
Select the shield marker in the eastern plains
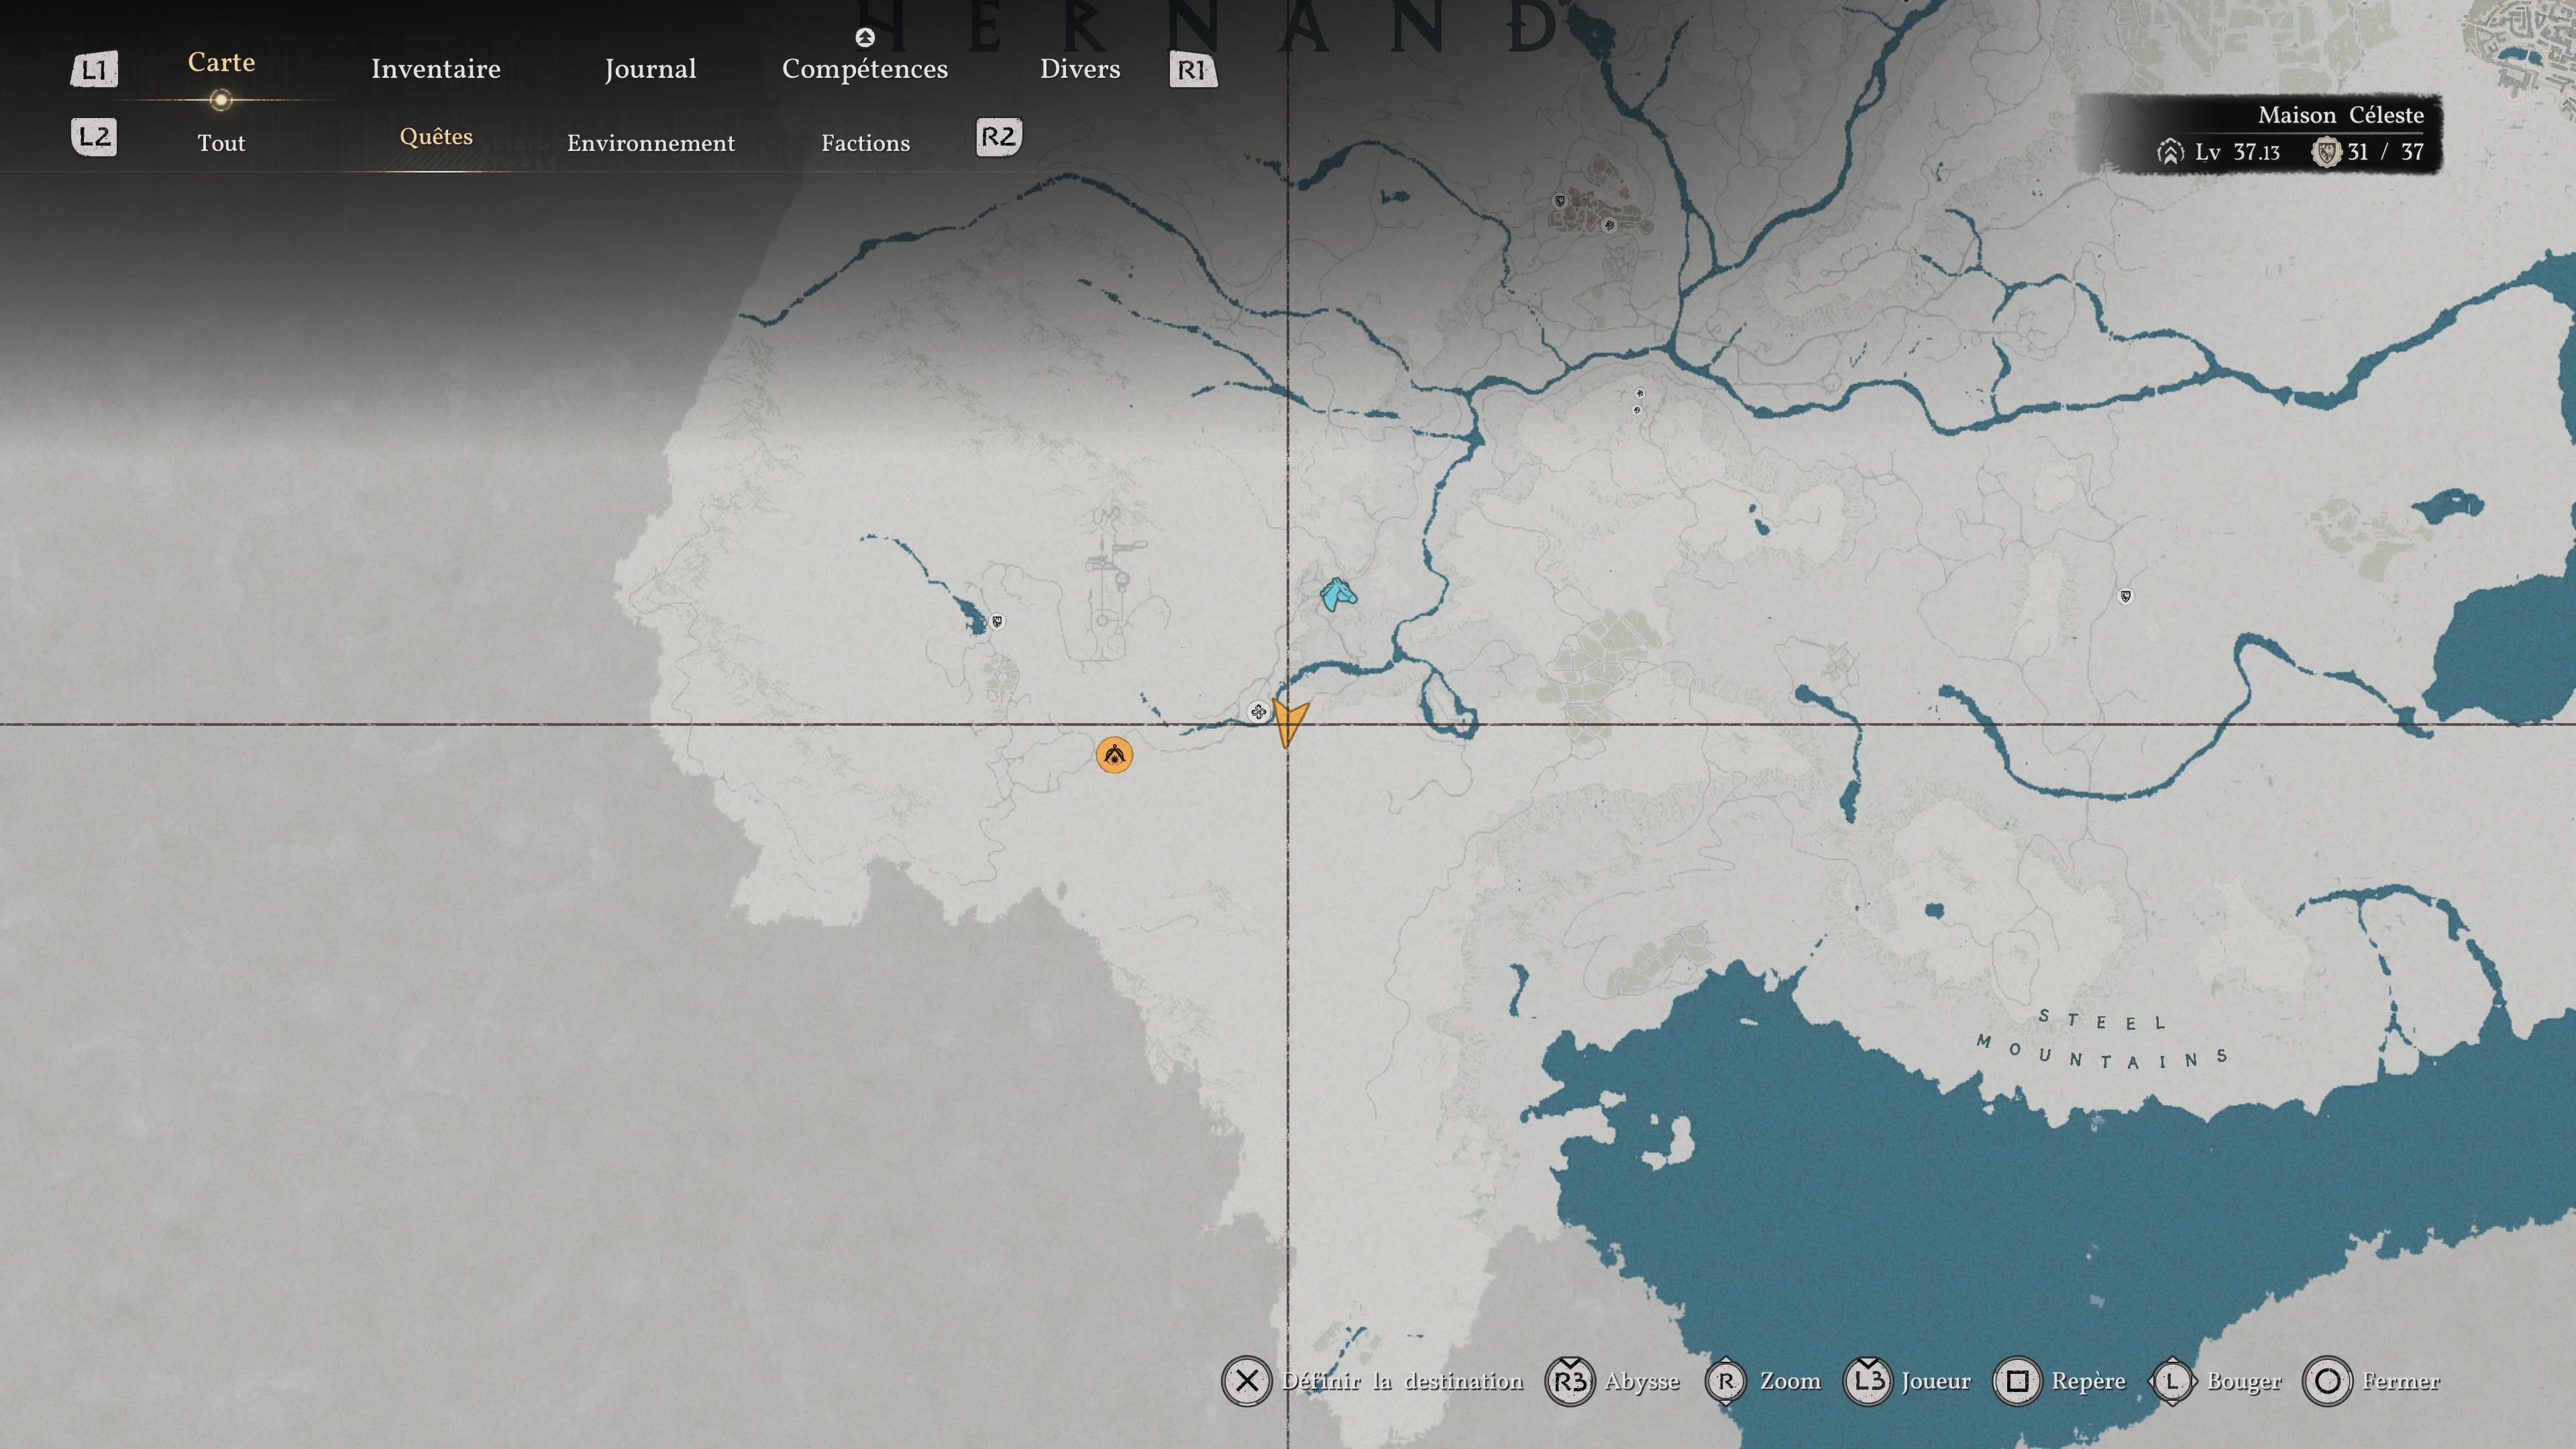pos(2125,596)
